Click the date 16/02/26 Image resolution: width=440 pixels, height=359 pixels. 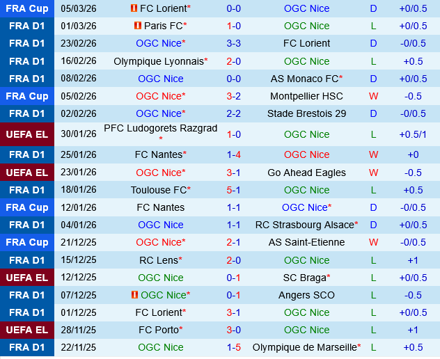pyautogui.click(x=79, y=61)
